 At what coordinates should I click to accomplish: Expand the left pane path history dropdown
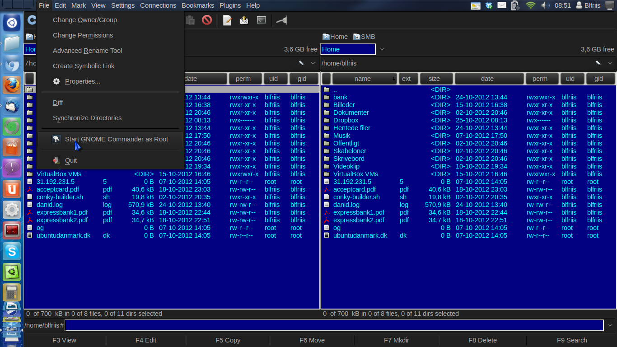tap(313, 63)
